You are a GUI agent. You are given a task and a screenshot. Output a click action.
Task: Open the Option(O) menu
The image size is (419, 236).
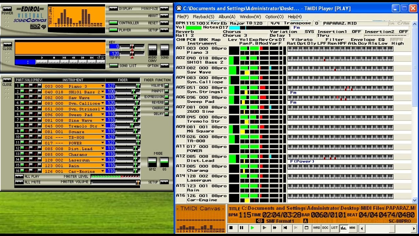pyautogui.click(x=274, y=17)
